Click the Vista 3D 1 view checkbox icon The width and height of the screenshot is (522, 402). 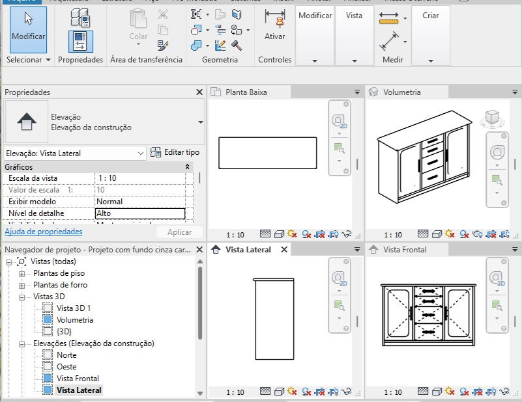(x=48, y=308)
